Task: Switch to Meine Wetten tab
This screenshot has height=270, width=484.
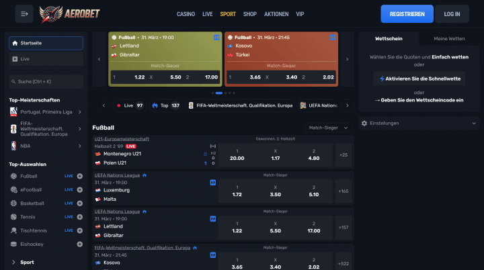Action: coord(449,38)
